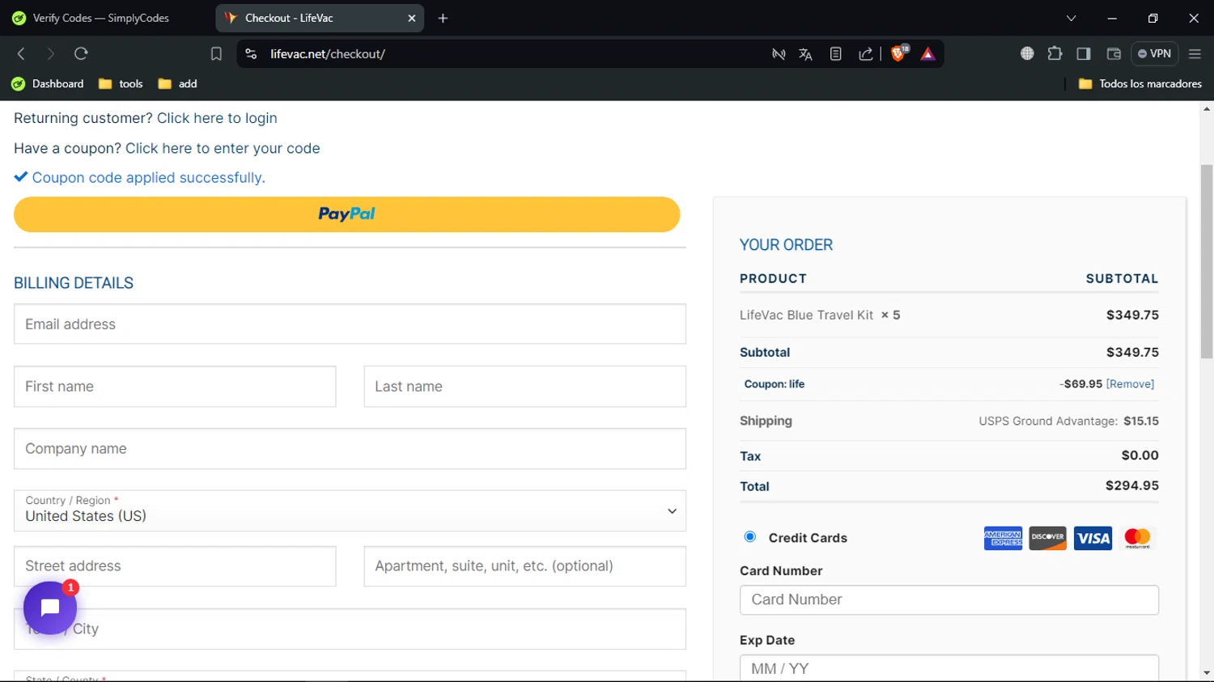The width and height of the screenshot is (1214, 682).
Task: Click the translate page icon
Action: click(x=805, y=54)
